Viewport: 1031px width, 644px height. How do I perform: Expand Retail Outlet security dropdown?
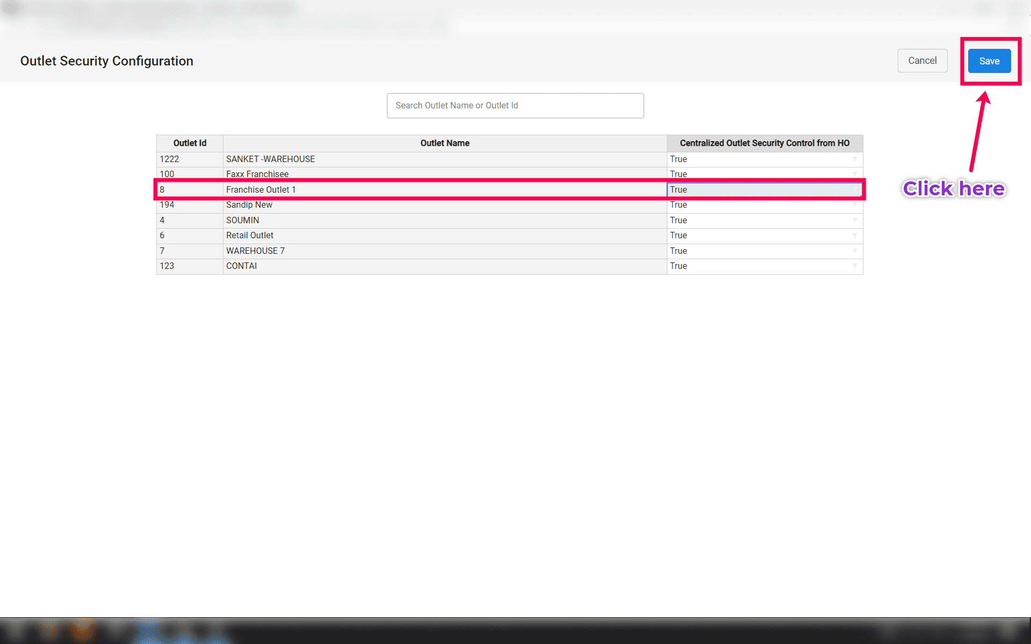click(x=854, y=236)
